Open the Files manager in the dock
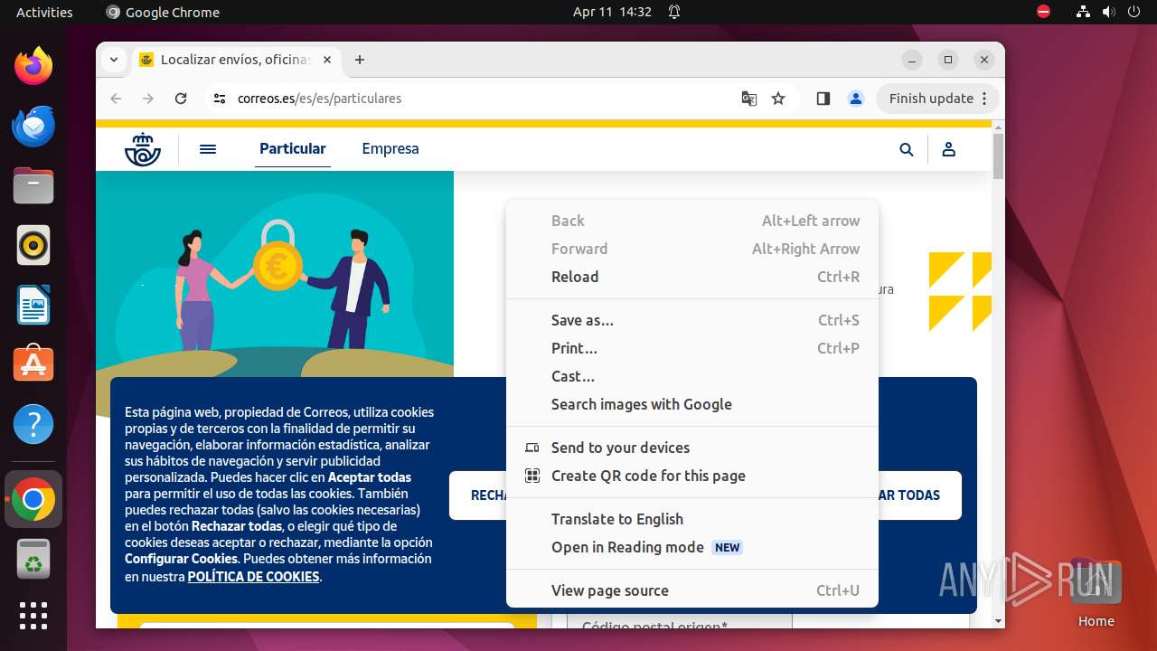1157x651 pixels. [x=33, y=185]
